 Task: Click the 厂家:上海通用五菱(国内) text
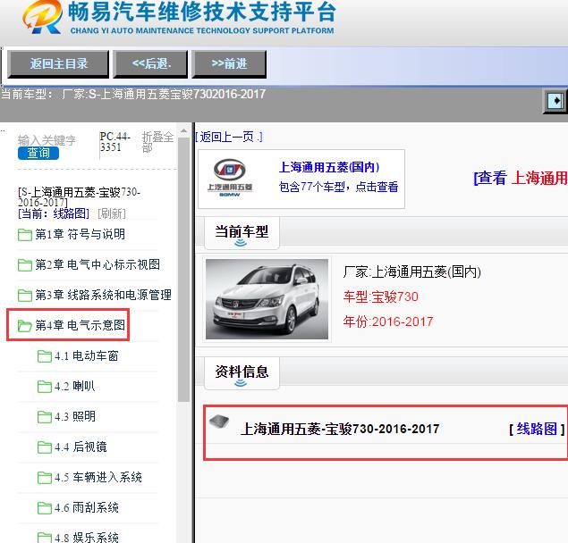coord(411,272)
